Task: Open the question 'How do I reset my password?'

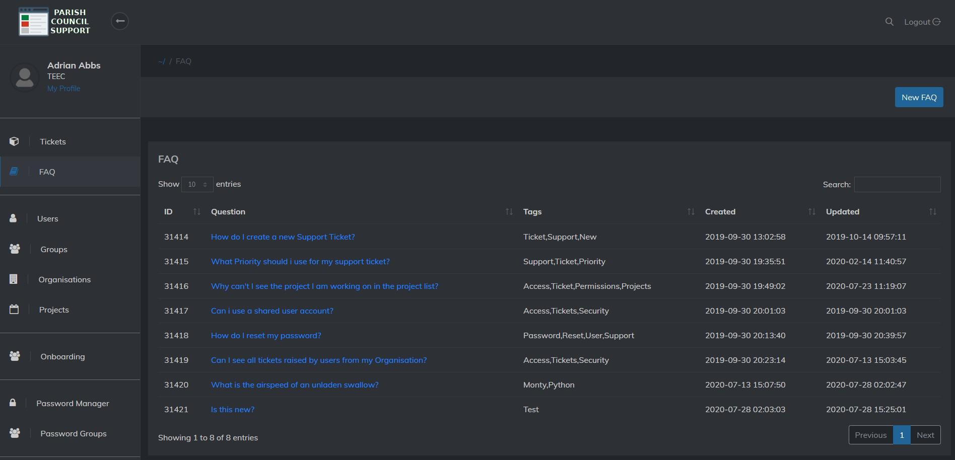Action: pyautogui.click(x=266, y=335)
